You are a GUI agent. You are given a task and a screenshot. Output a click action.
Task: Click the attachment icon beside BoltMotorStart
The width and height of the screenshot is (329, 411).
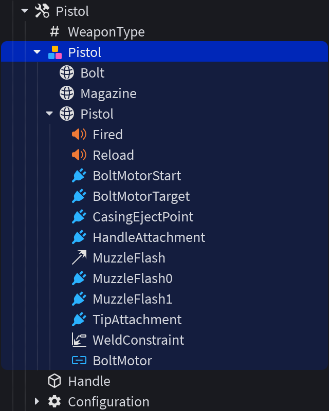pos(79,176)
